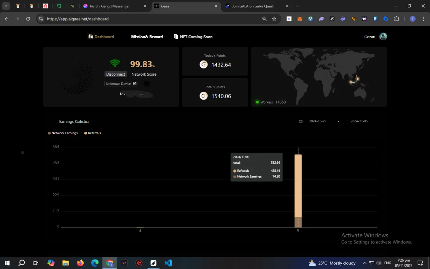Bookmark this page with the star
Viewport: 430px width, 269px height.
tap(274, 19)
